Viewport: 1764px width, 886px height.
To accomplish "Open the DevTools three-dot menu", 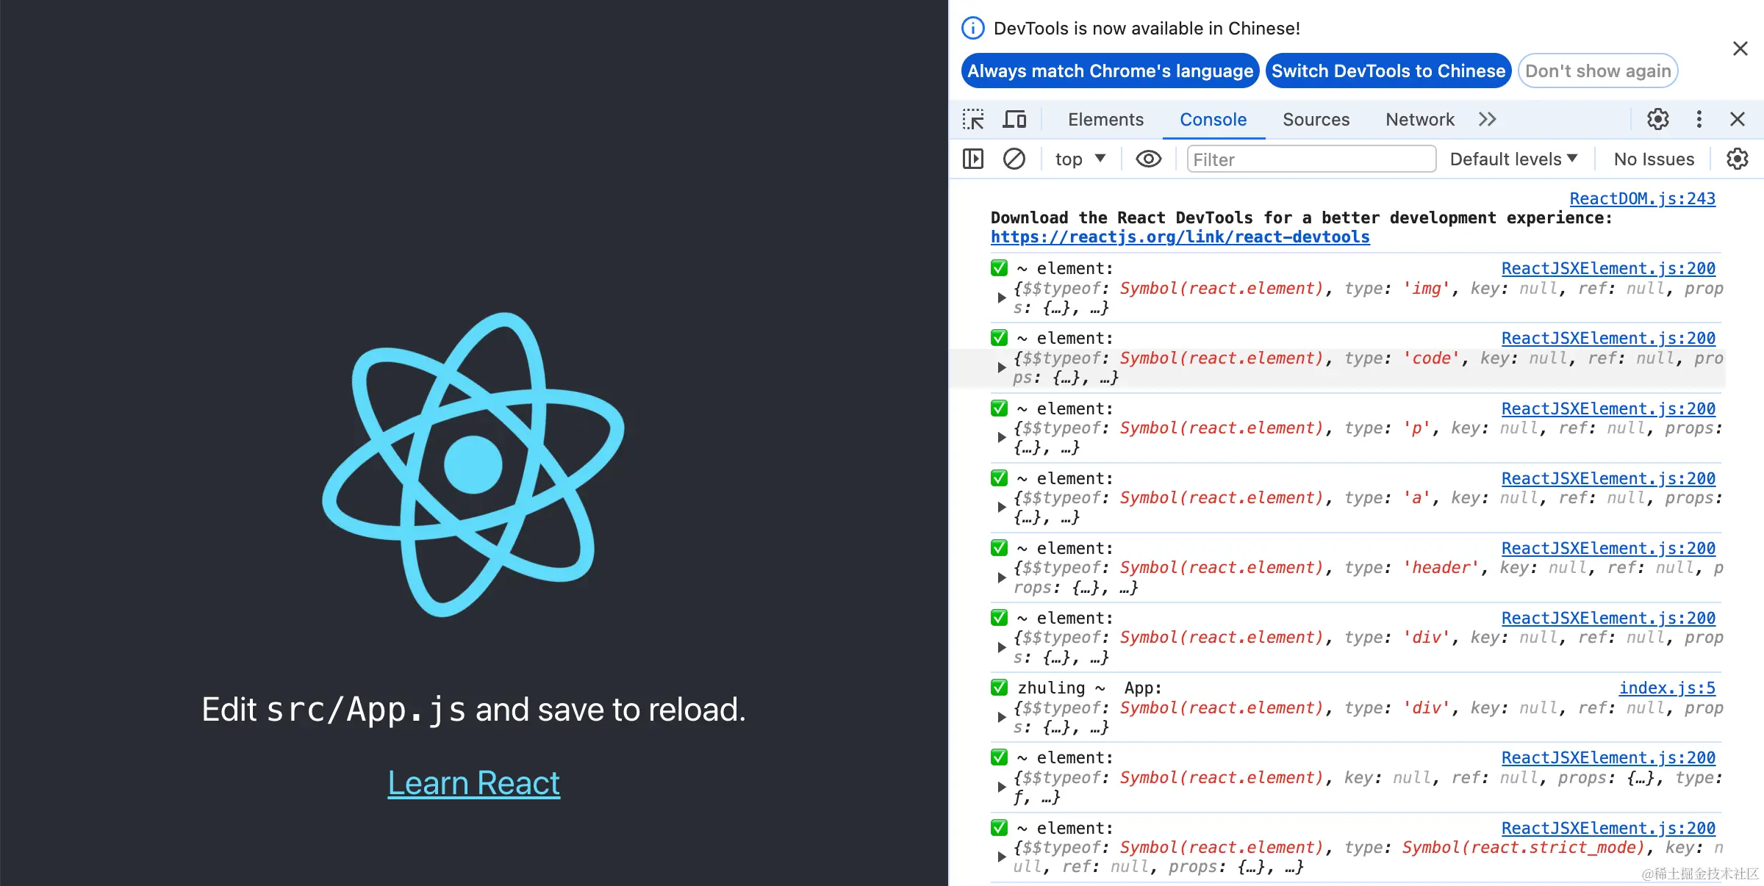I will 1699,119.
